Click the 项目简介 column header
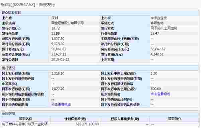Viewport: 201px width, 129px height. (x=175, y=119)
